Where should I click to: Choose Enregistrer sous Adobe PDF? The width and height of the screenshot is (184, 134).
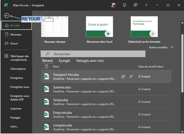20,98
